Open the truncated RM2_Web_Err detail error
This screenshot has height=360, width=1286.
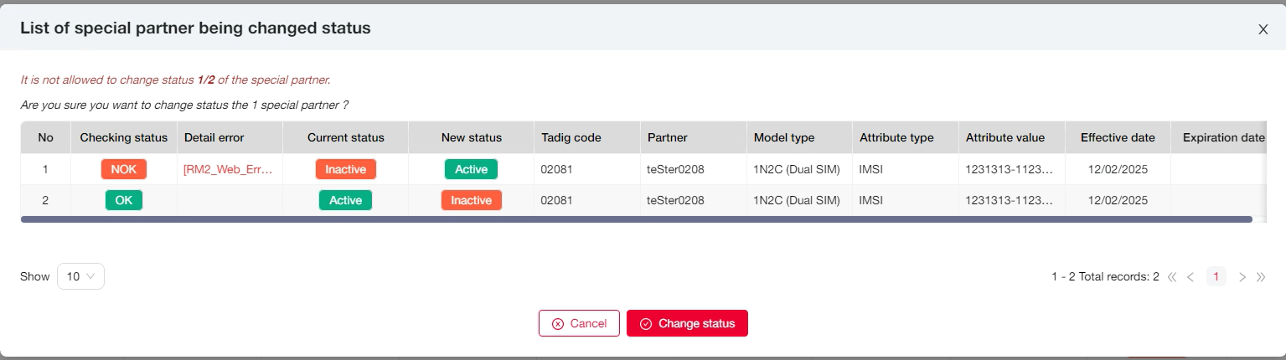(228, 169)
